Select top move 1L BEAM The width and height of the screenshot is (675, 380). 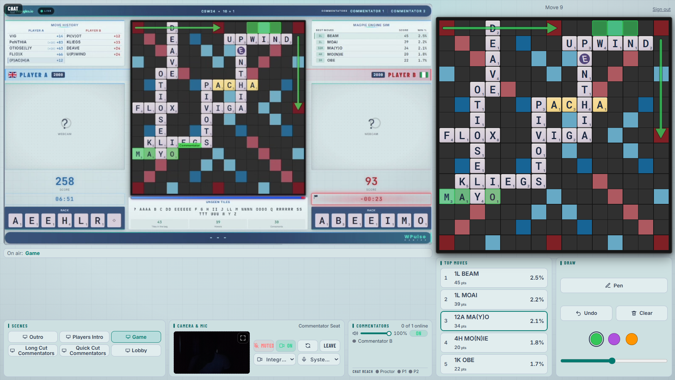tap(494, 278)
